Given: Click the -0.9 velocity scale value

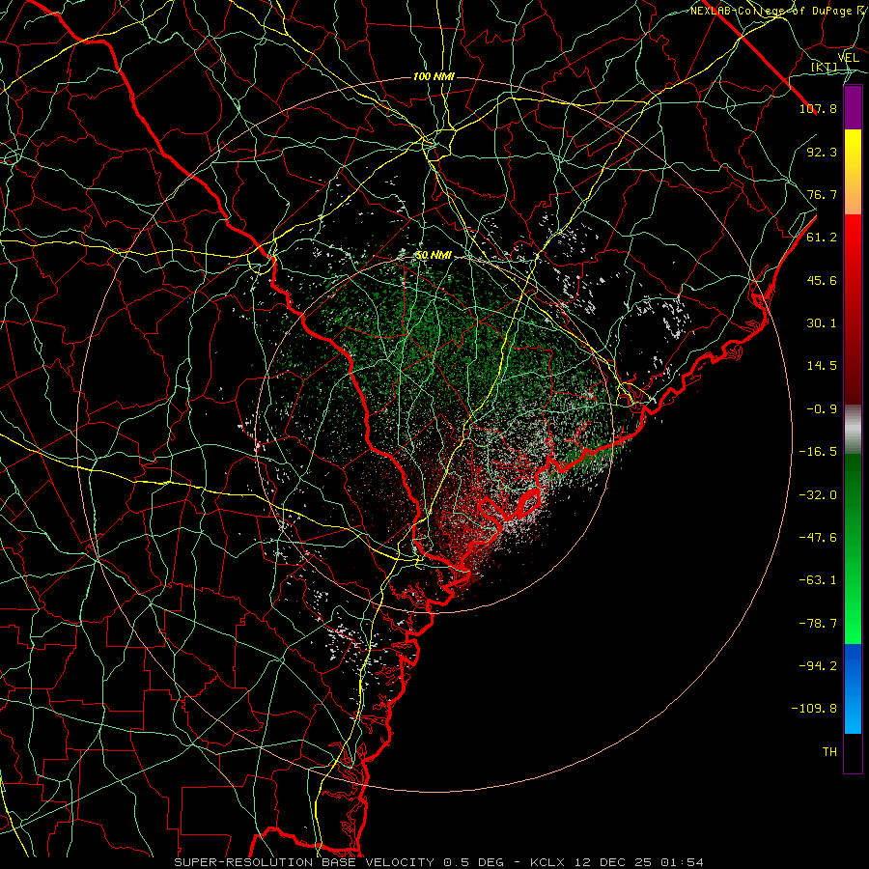Looking at the screenshot, I should [x=822, y=409].
